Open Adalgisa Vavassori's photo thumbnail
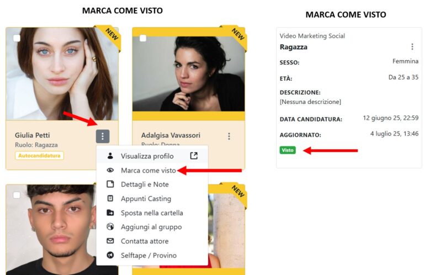 pos(188,73)
